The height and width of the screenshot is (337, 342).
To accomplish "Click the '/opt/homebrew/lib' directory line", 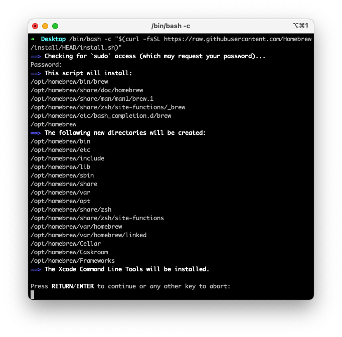I will [60, 167].
